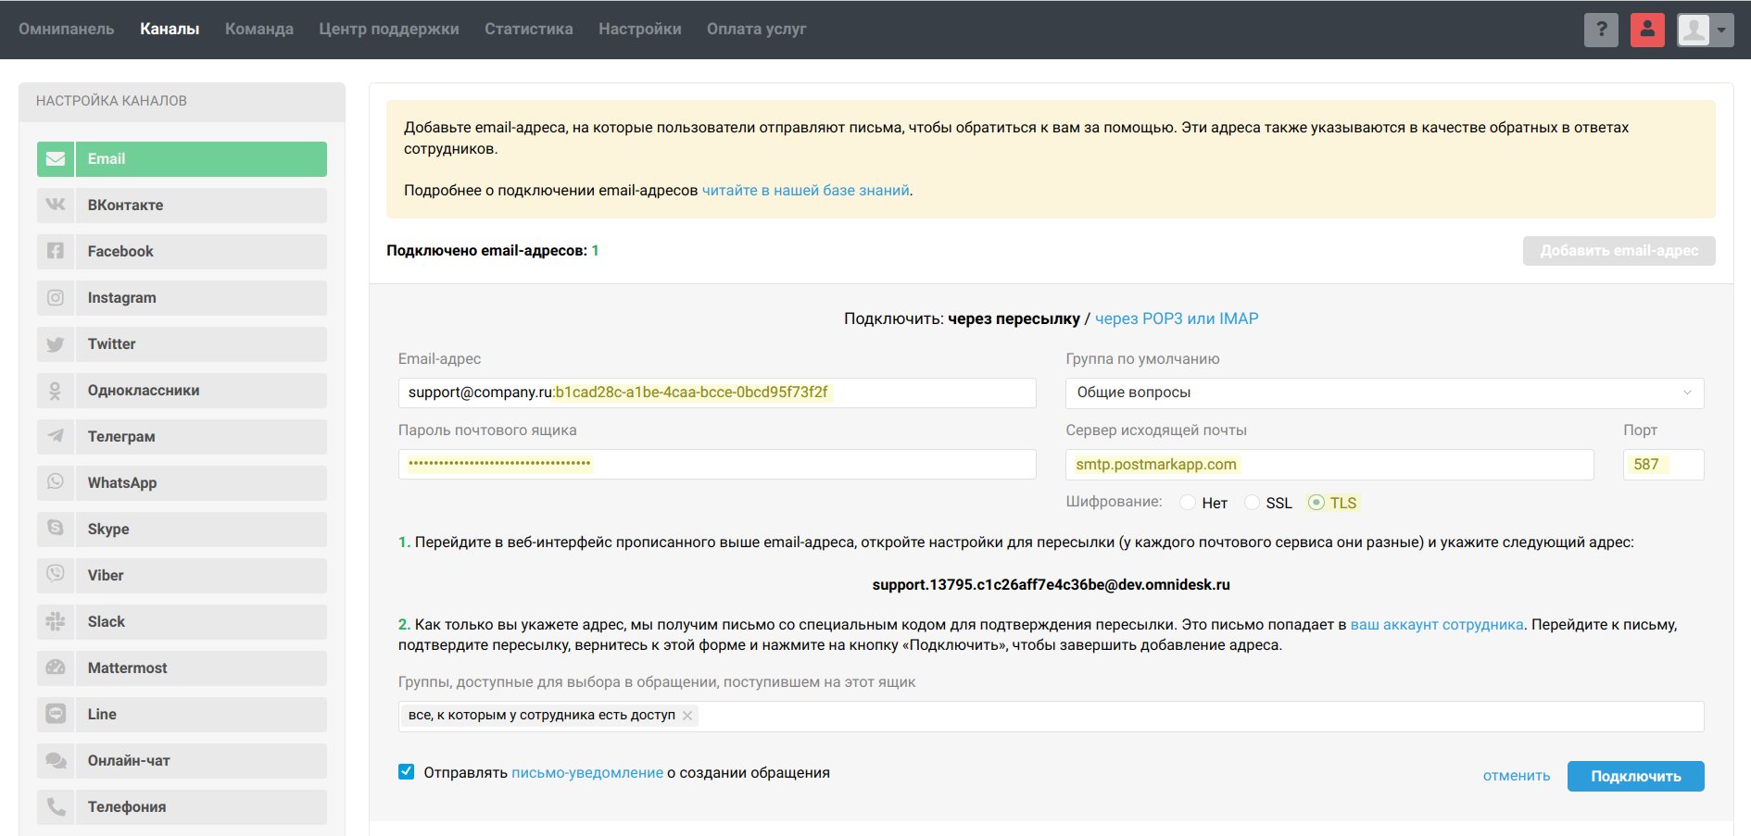Choose SSL encryption option
The width and height of the screenshot is (1751, 836).
(1252, 503)
